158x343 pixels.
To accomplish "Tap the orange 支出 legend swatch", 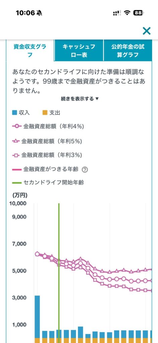I will pyautogui.click(x=45, y=113).
